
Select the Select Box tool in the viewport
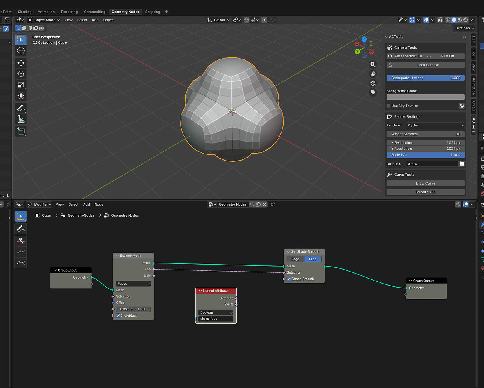pyautogui.click(x=21, y=40)
